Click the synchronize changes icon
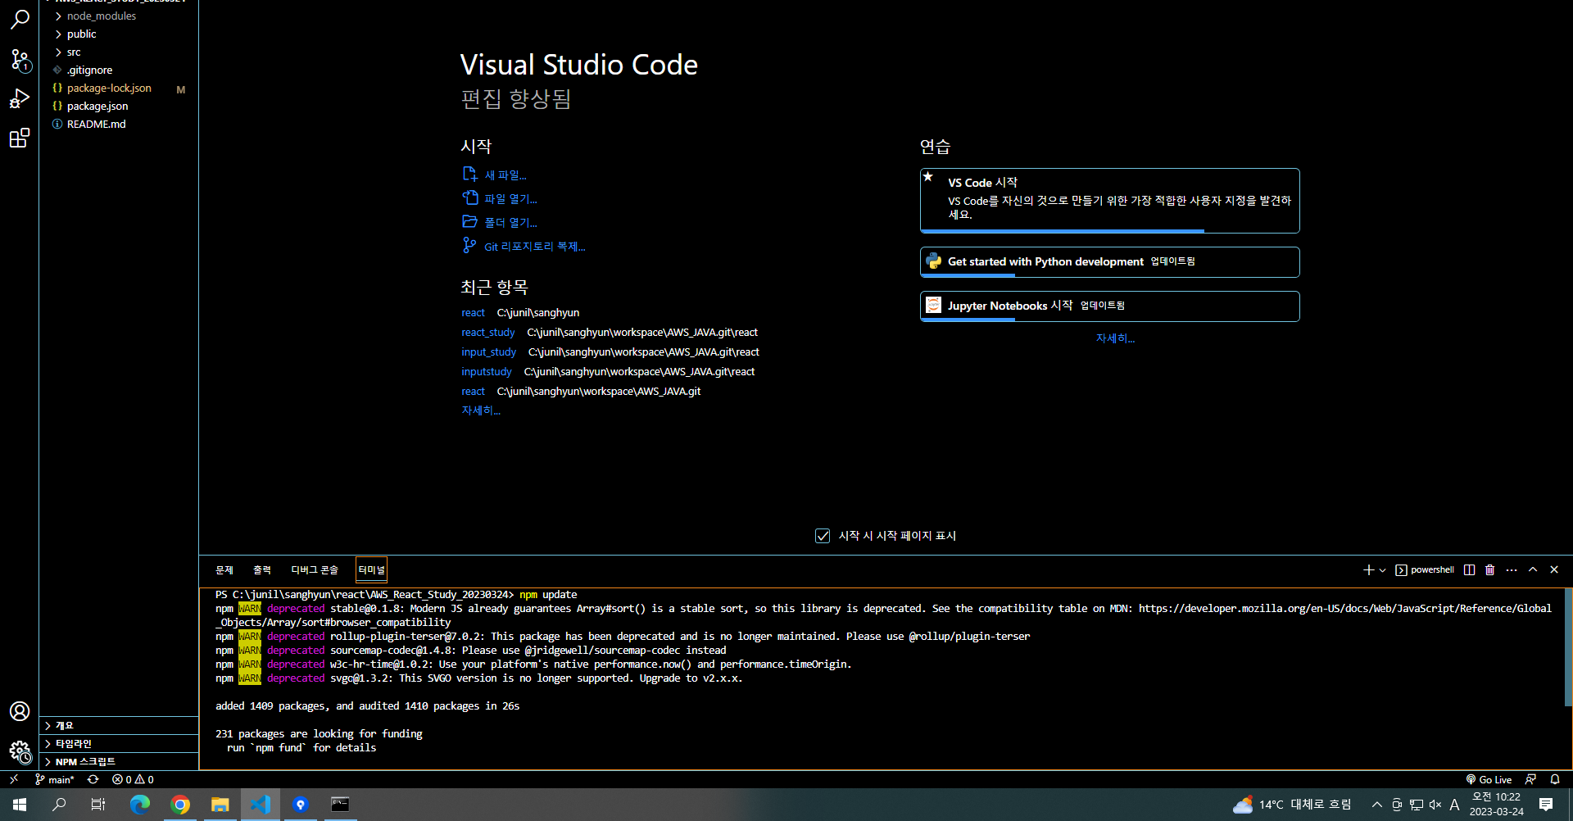 93,779
